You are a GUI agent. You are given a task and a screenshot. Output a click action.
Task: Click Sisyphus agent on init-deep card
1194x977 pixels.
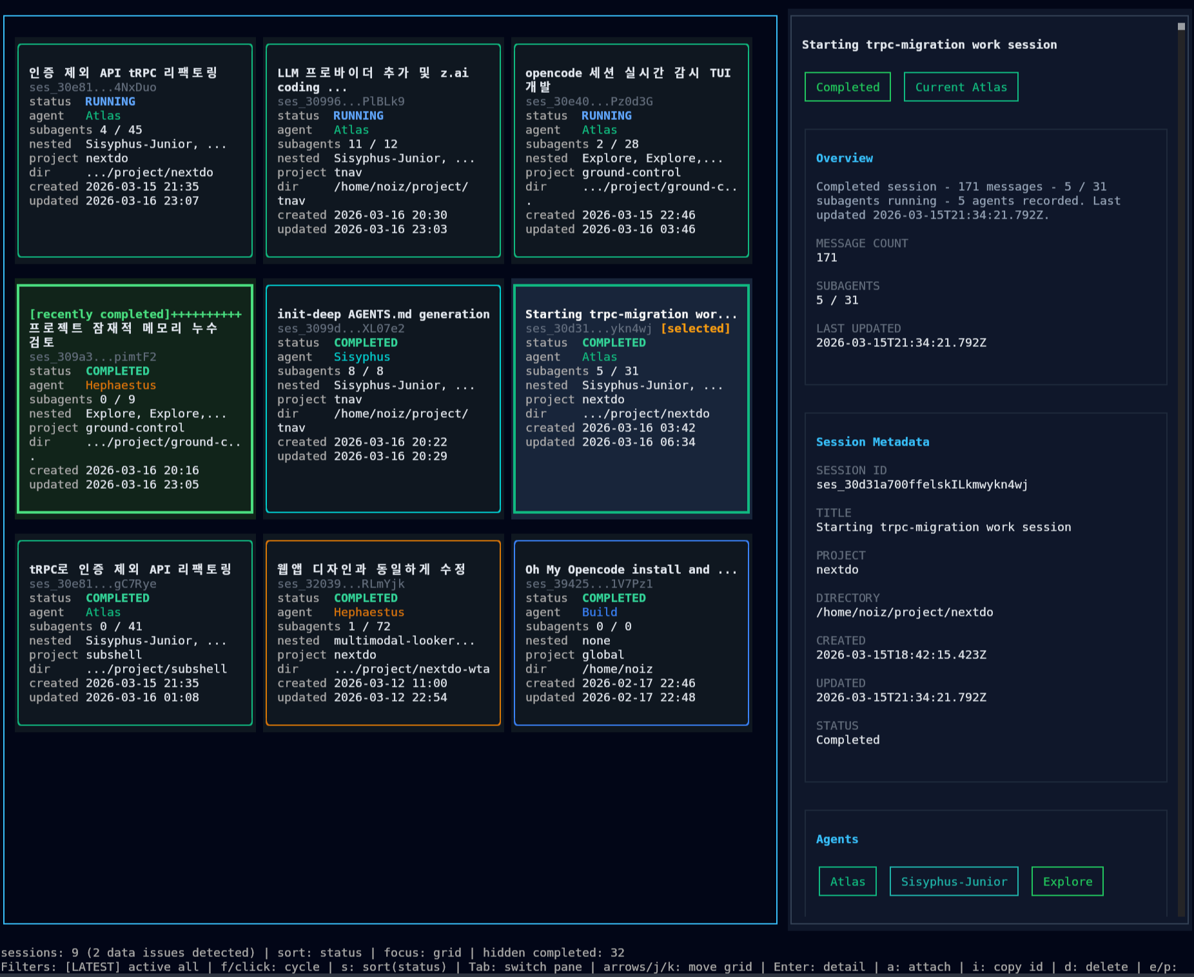[x=362, y=357]
